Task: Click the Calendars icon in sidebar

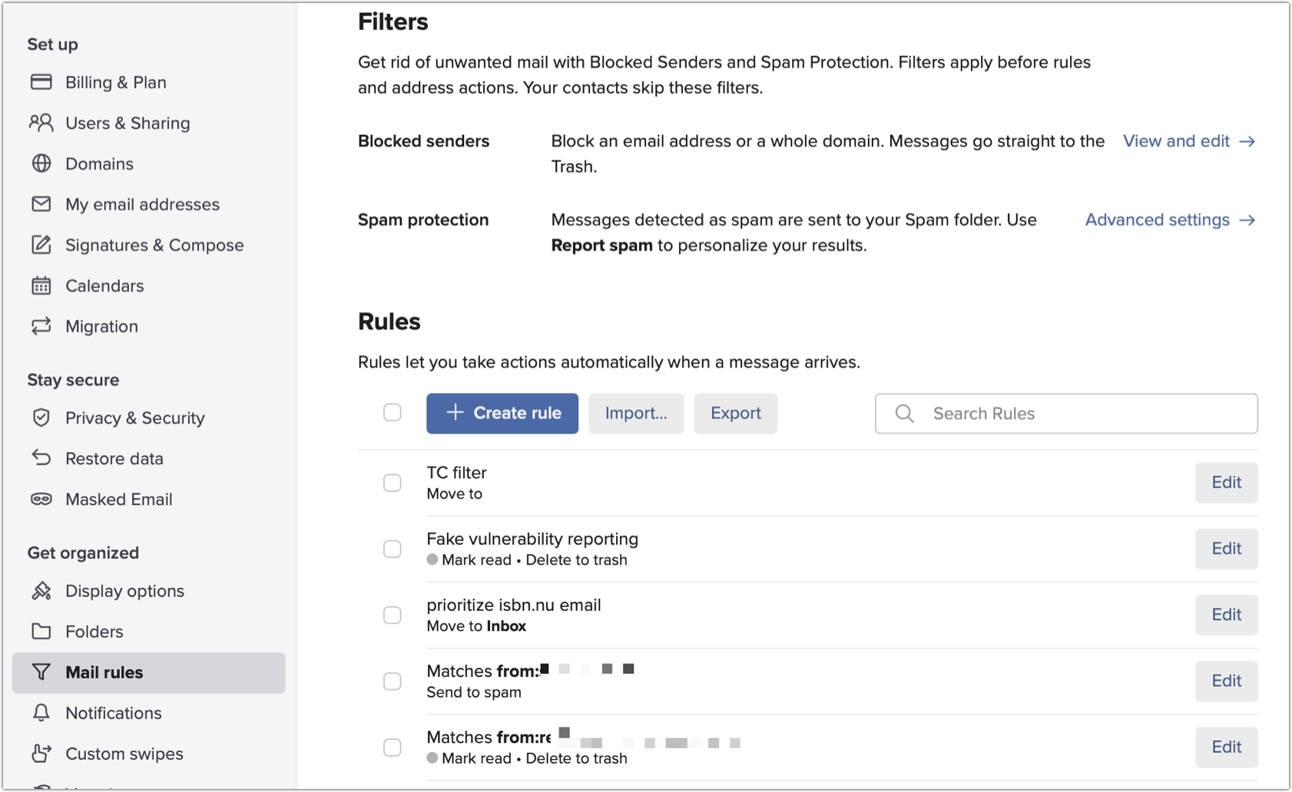Action: pyautogui.click(x=41, y=285)
